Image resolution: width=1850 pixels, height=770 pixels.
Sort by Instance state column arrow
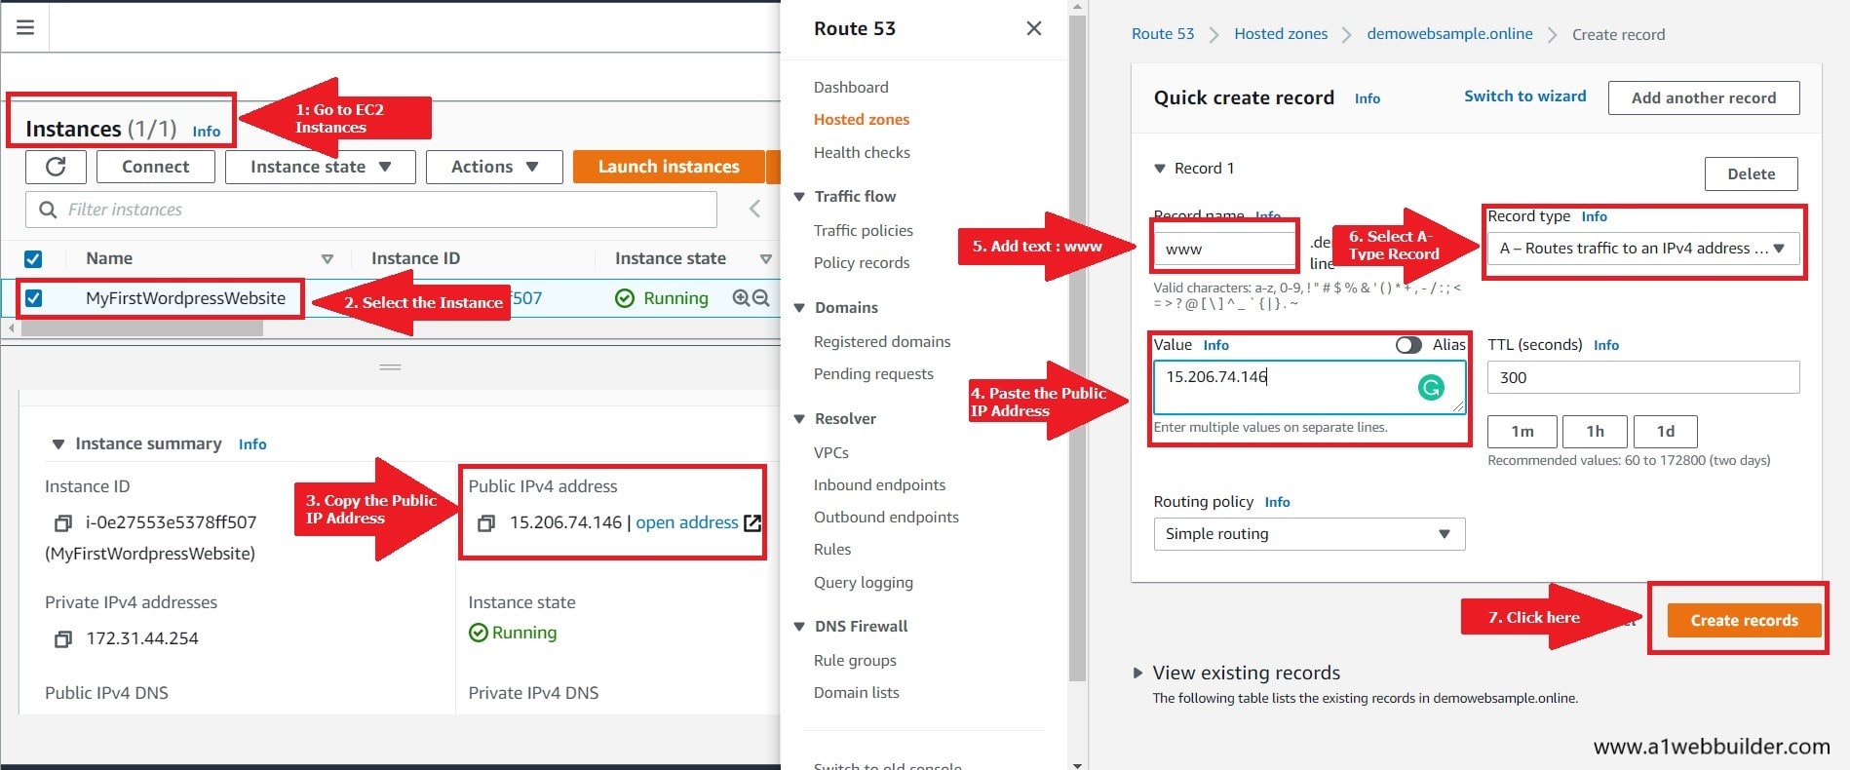point(766,259)
